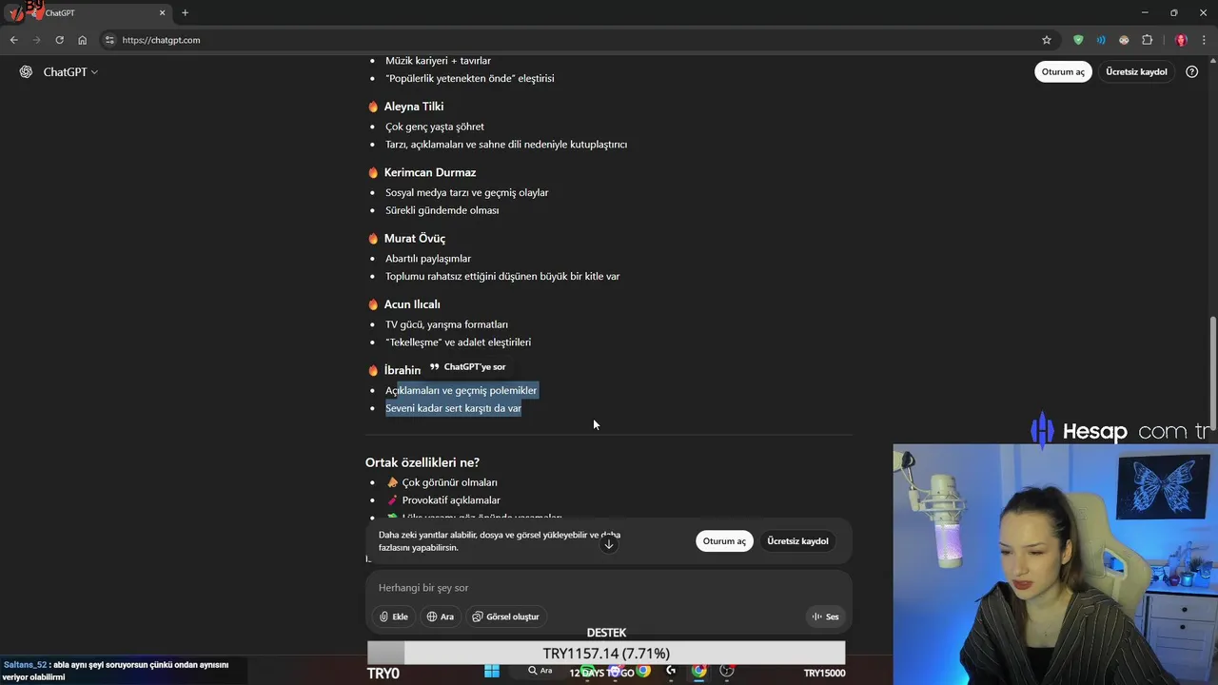Image resolution: width=1218 pixels, height=685 pixels.
Task: Open the green shield ad blocker extension
Action: 1078,40
